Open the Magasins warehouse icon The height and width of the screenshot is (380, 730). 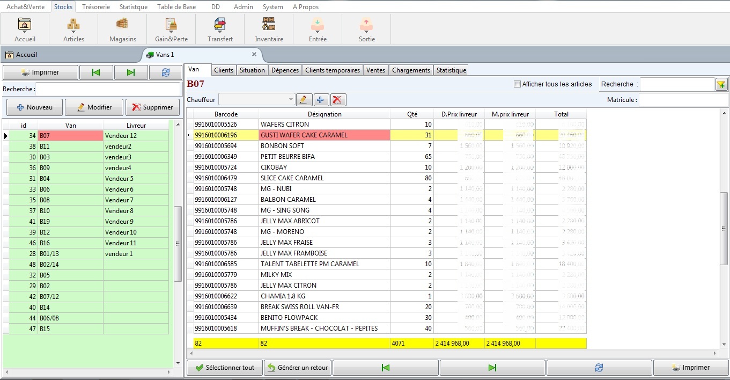pyautogui.click(x=123, y=30)
